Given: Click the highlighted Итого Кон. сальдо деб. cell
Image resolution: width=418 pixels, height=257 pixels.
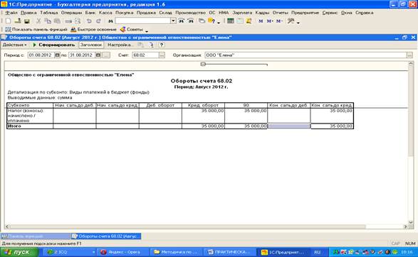Looking at the screenshot, I should tap(289, 126).
